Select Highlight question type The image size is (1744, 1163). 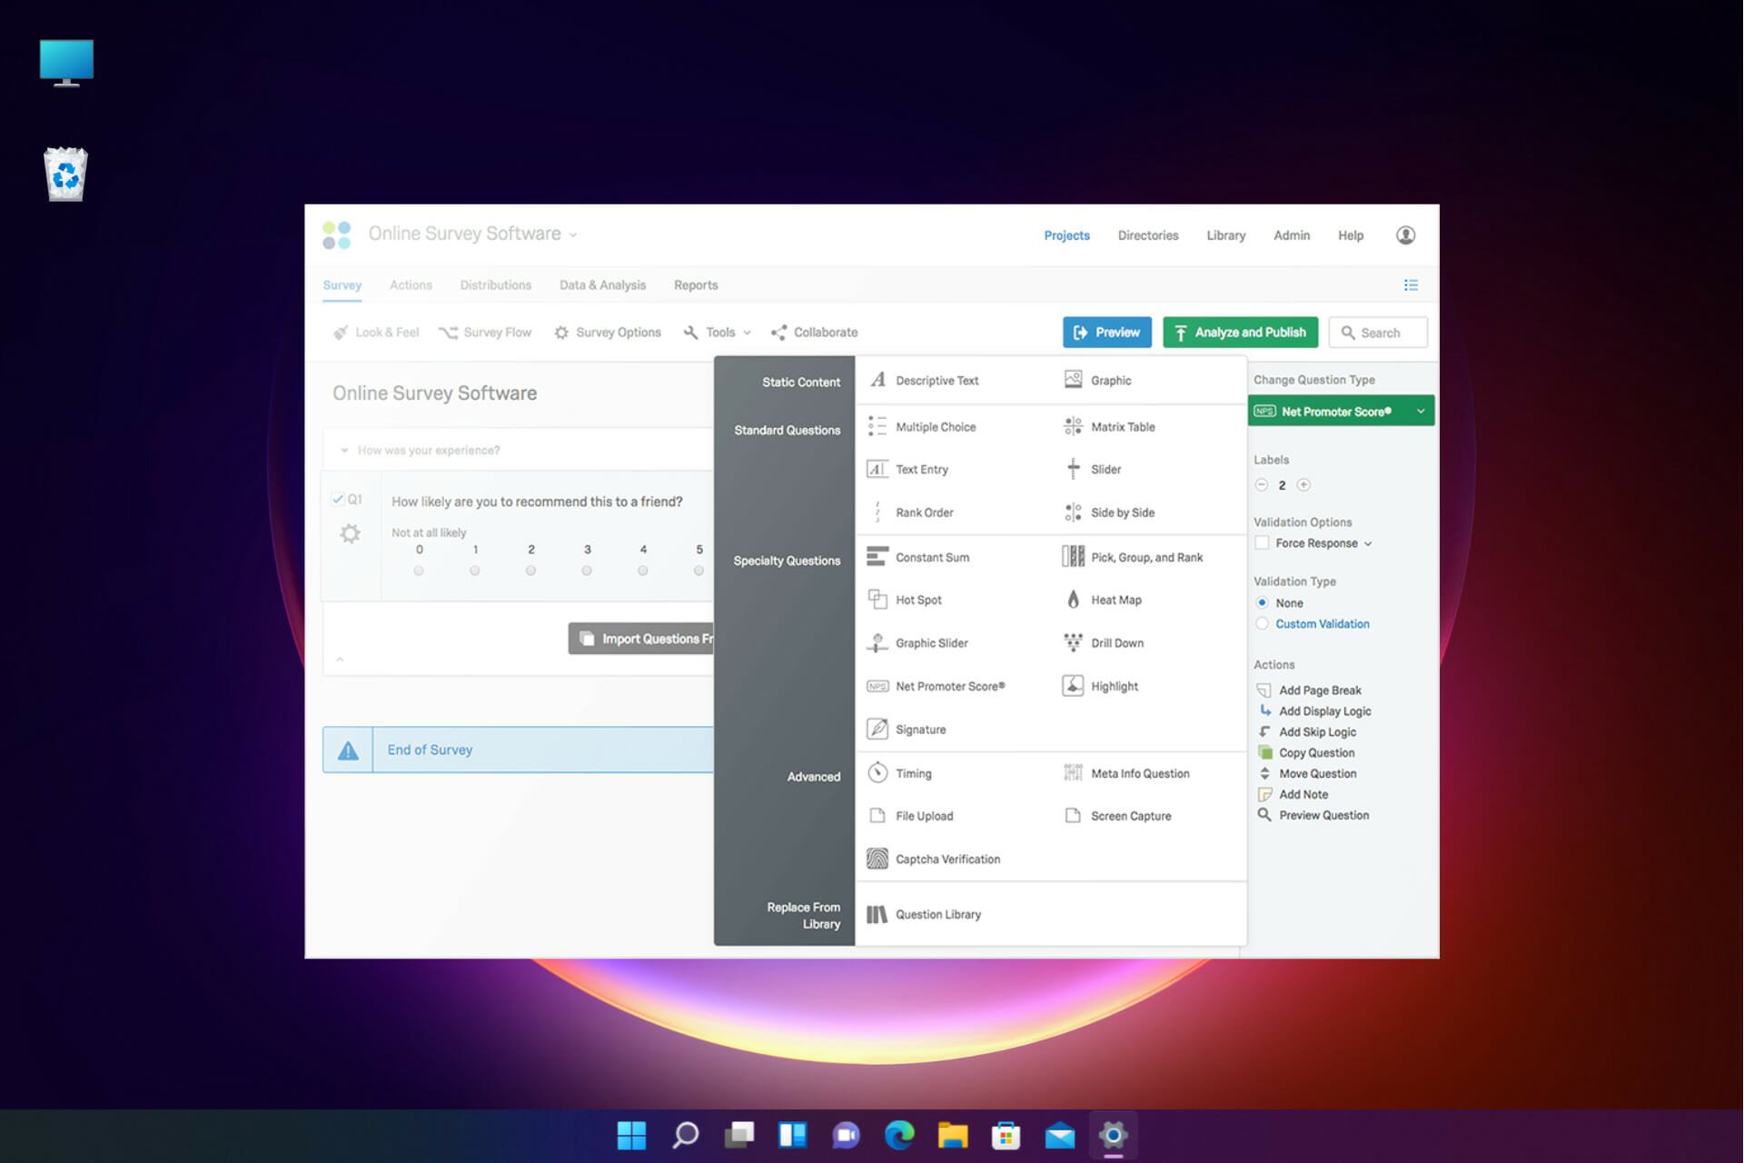[x=1101, y=687]
